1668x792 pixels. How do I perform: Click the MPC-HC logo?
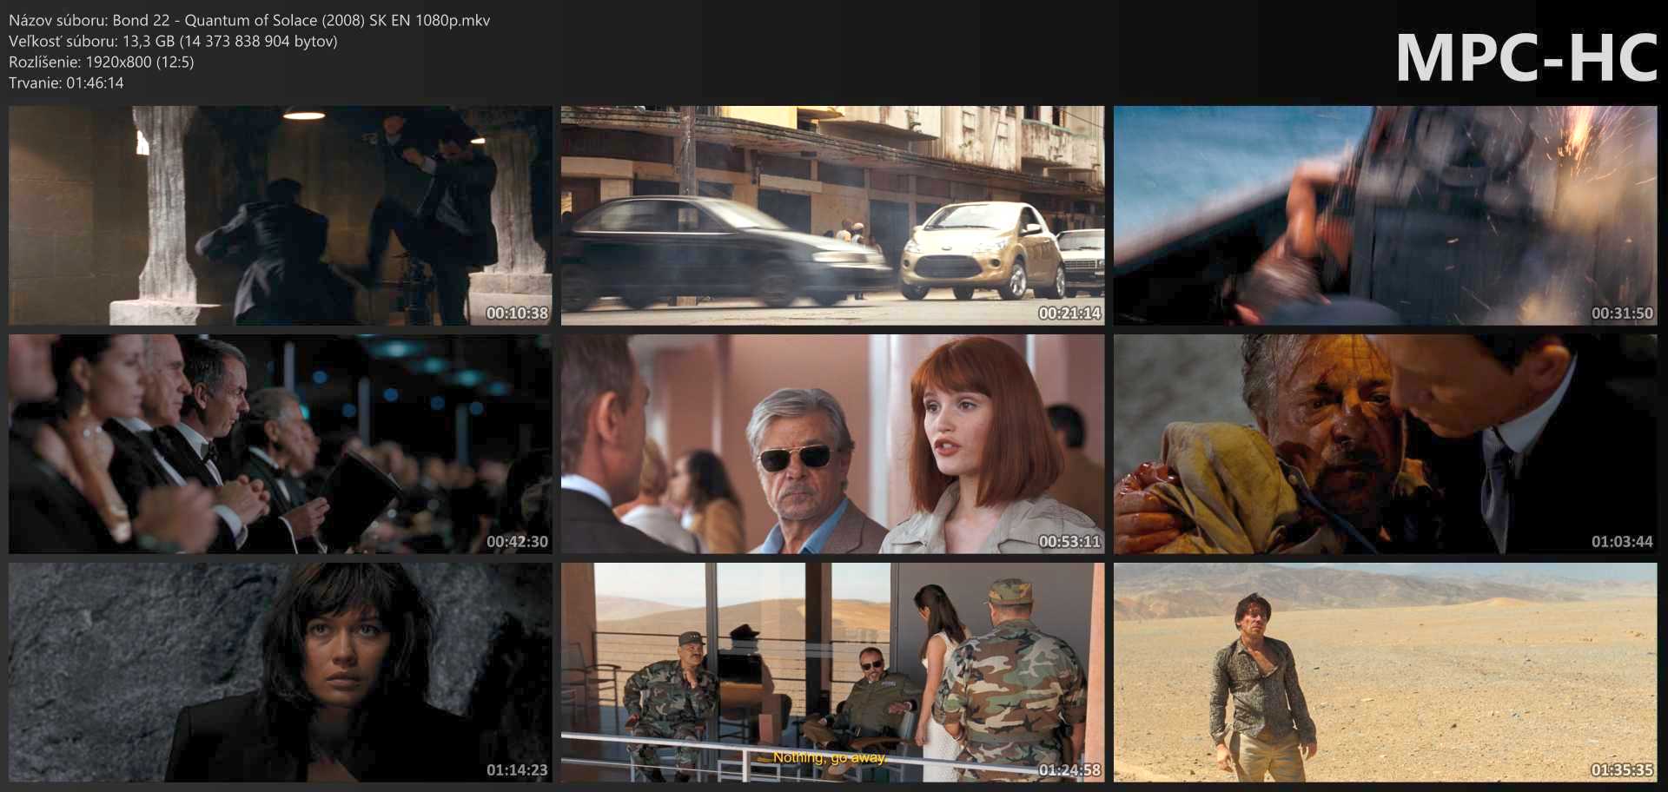pyautogui.click(x=1526, y=58)
